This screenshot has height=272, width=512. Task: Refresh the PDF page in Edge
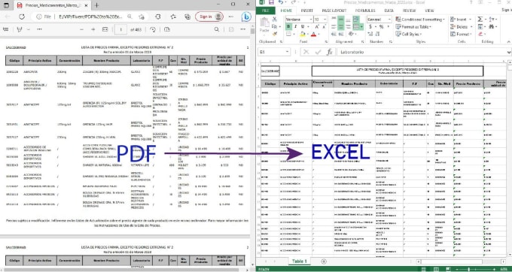point(22,17)
